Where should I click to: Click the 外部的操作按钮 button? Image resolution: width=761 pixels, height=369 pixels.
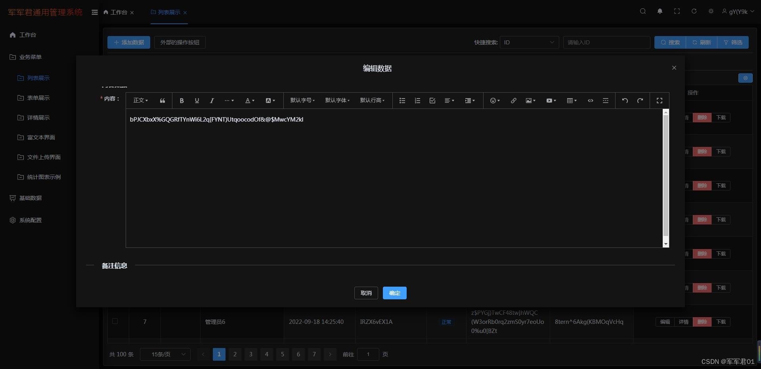coord(180,42)
